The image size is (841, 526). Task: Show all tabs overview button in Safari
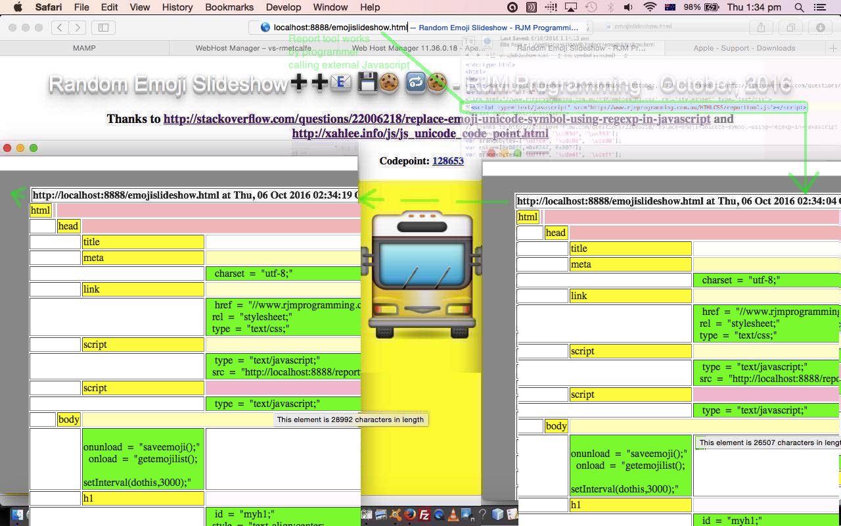(x=790, y=28)
